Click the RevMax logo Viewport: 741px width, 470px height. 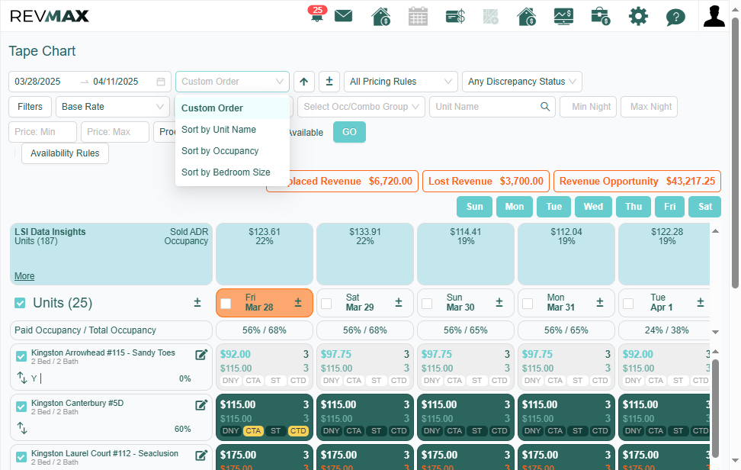(x=50, y=16)
